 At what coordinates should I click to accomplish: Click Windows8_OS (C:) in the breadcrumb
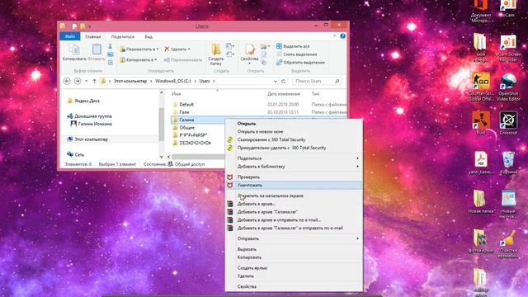coord(173,81)
